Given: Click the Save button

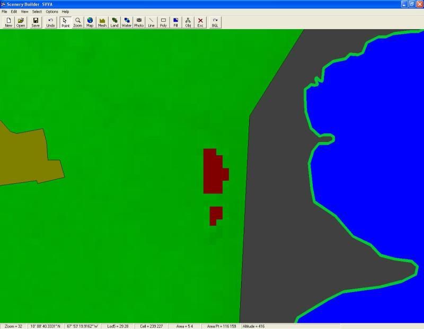Looking at the screenshot, I should [x=34, y=21].
